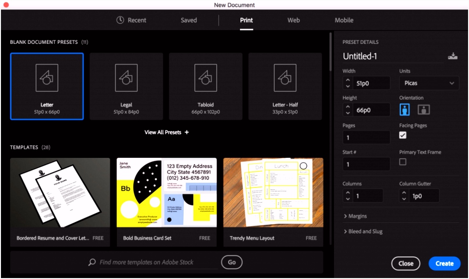The width and height of the screenshot is (469, 279).
Task: Click the Columns stepper arrows
Action: (347, 196)
